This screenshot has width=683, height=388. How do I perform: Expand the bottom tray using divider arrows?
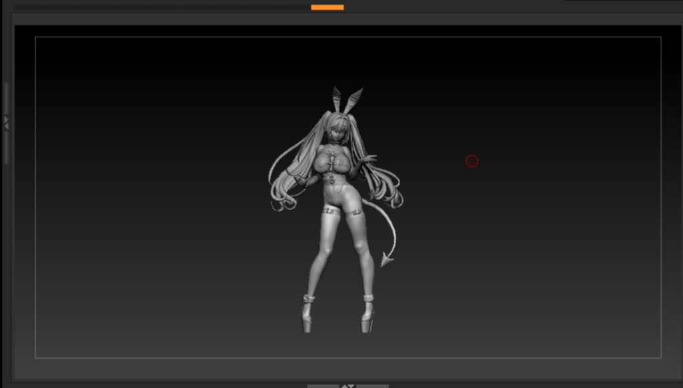pyautogui.click(x=348, y=385)
